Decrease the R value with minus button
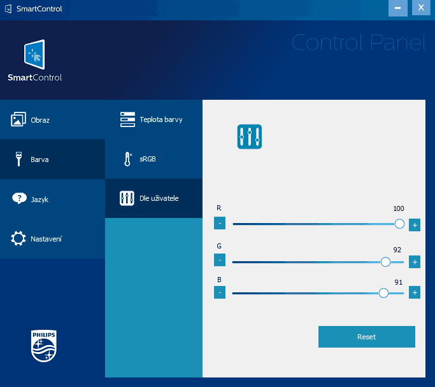The width and height of the screenshot is (435, 387). click(220, 223)
